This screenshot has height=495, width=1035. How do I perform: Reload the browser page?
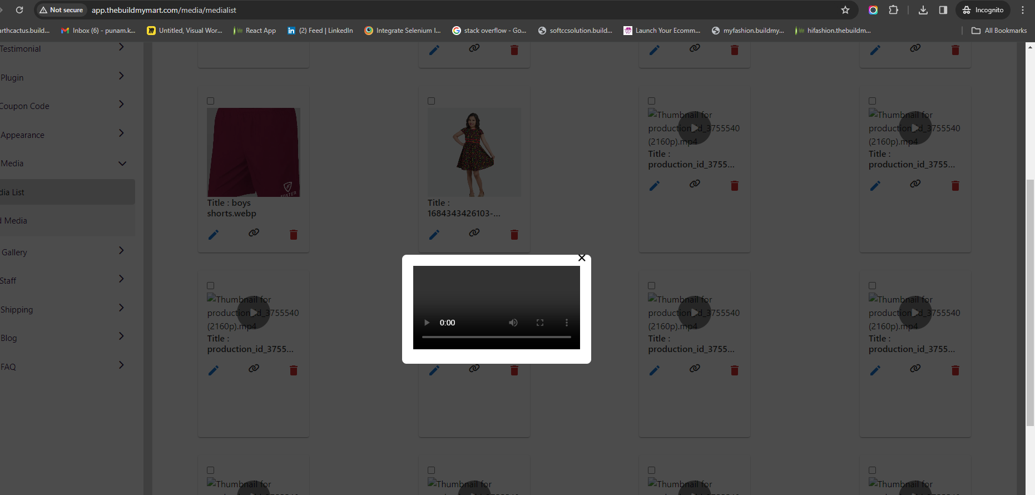pyautogui.click(x=19, y=10)
